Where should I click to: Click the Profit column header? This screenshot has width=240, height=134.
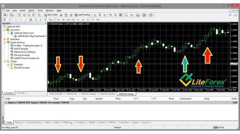click(233, 98)
